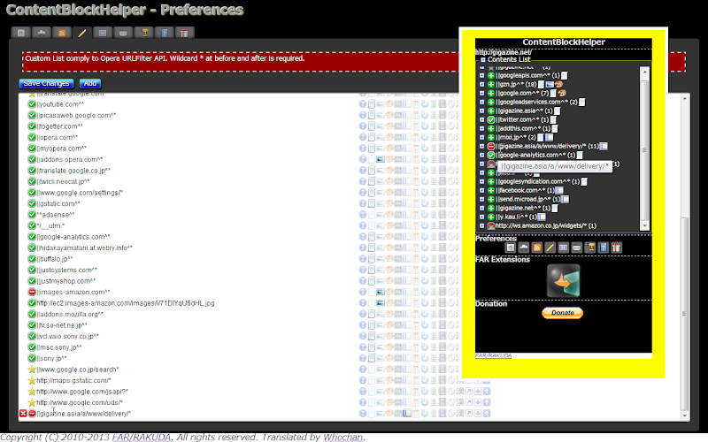Open the RSS feed tab in Preferences
The height and width of the screenshot is (442, 708).
click(62, 33)
